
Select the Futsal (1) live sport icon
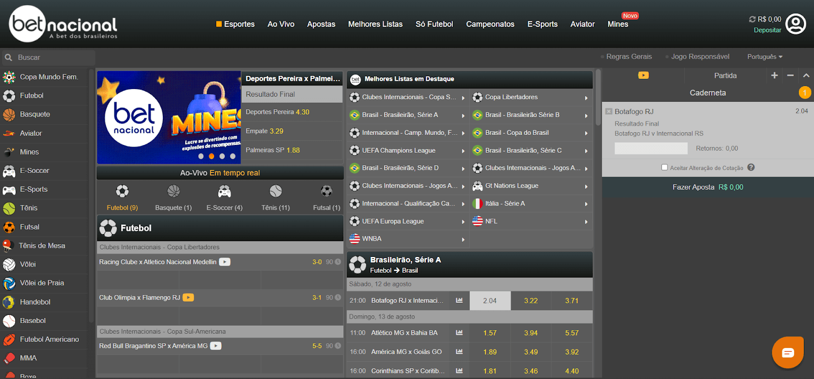point(327,191)
